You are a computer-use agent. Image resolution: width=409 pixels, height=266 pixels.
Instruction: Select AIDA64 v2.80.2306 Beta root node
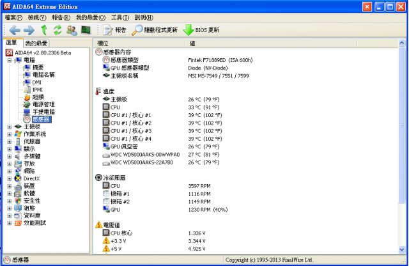[38, 52]
